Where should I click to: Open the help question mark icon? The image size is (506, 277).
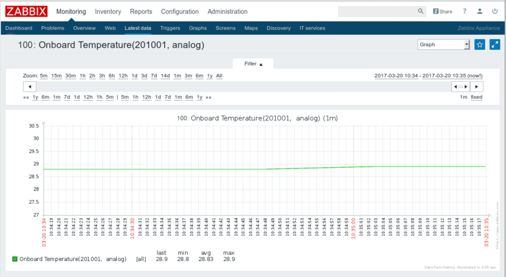464,11
